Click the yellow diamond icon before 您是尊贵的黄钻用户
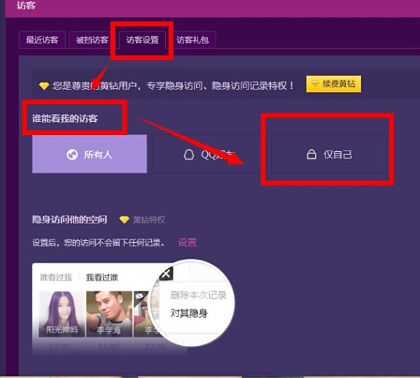This screenshot has height=378, width=420. click(44, 85)
